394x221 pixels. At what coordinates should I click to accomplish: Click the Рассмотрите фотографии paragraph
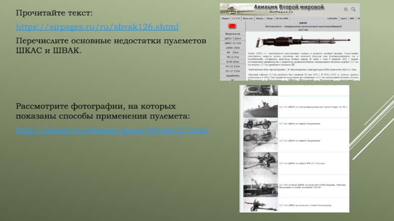point(103,111)
